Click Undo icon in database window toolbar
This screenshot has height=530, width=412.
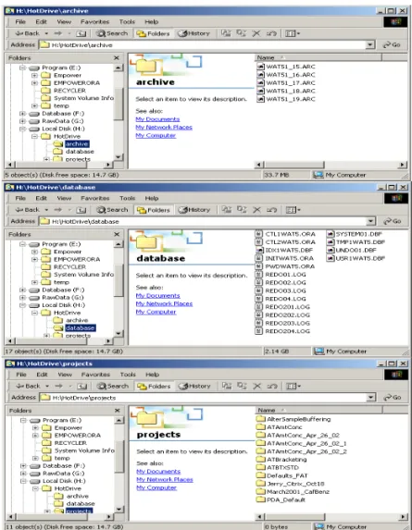pyautogui.click(x=272, y=210)
